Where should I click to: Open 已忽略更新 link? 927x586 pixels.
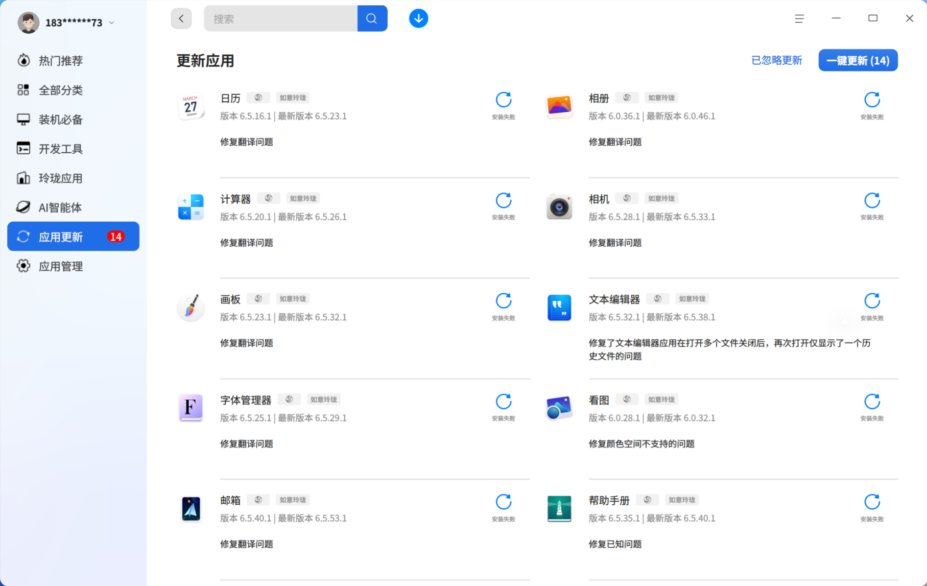coord(777,60)
